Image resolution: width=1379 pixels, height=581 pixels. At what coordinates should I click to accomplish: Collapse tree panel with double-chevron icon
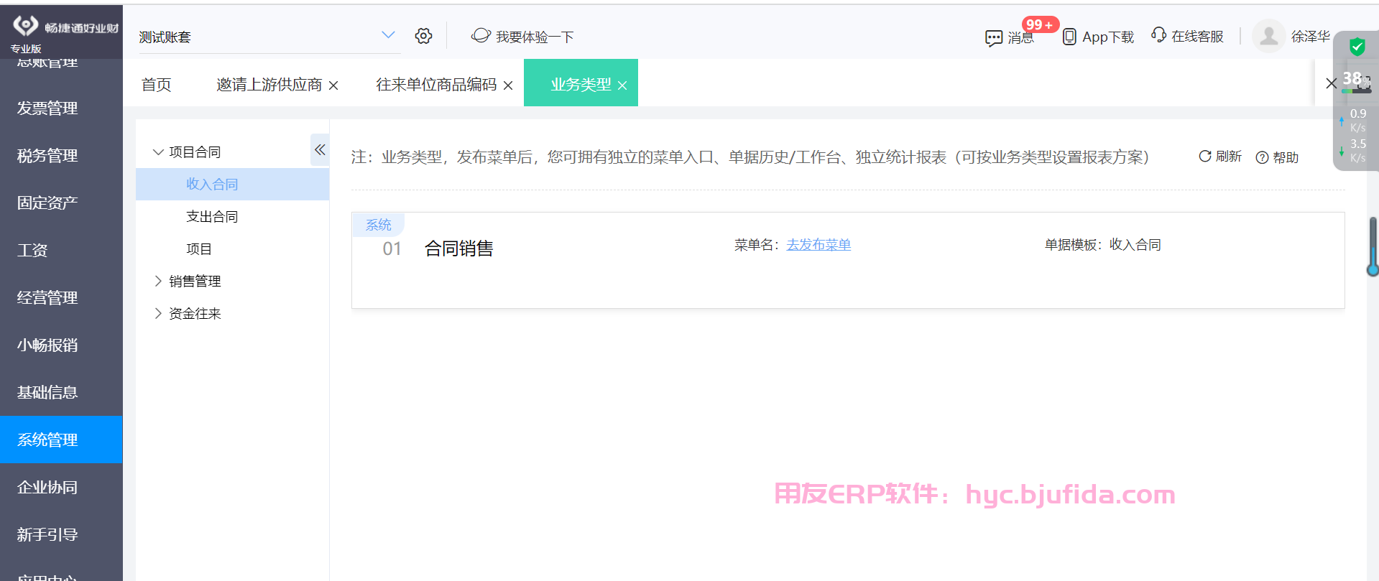point(320,149)
